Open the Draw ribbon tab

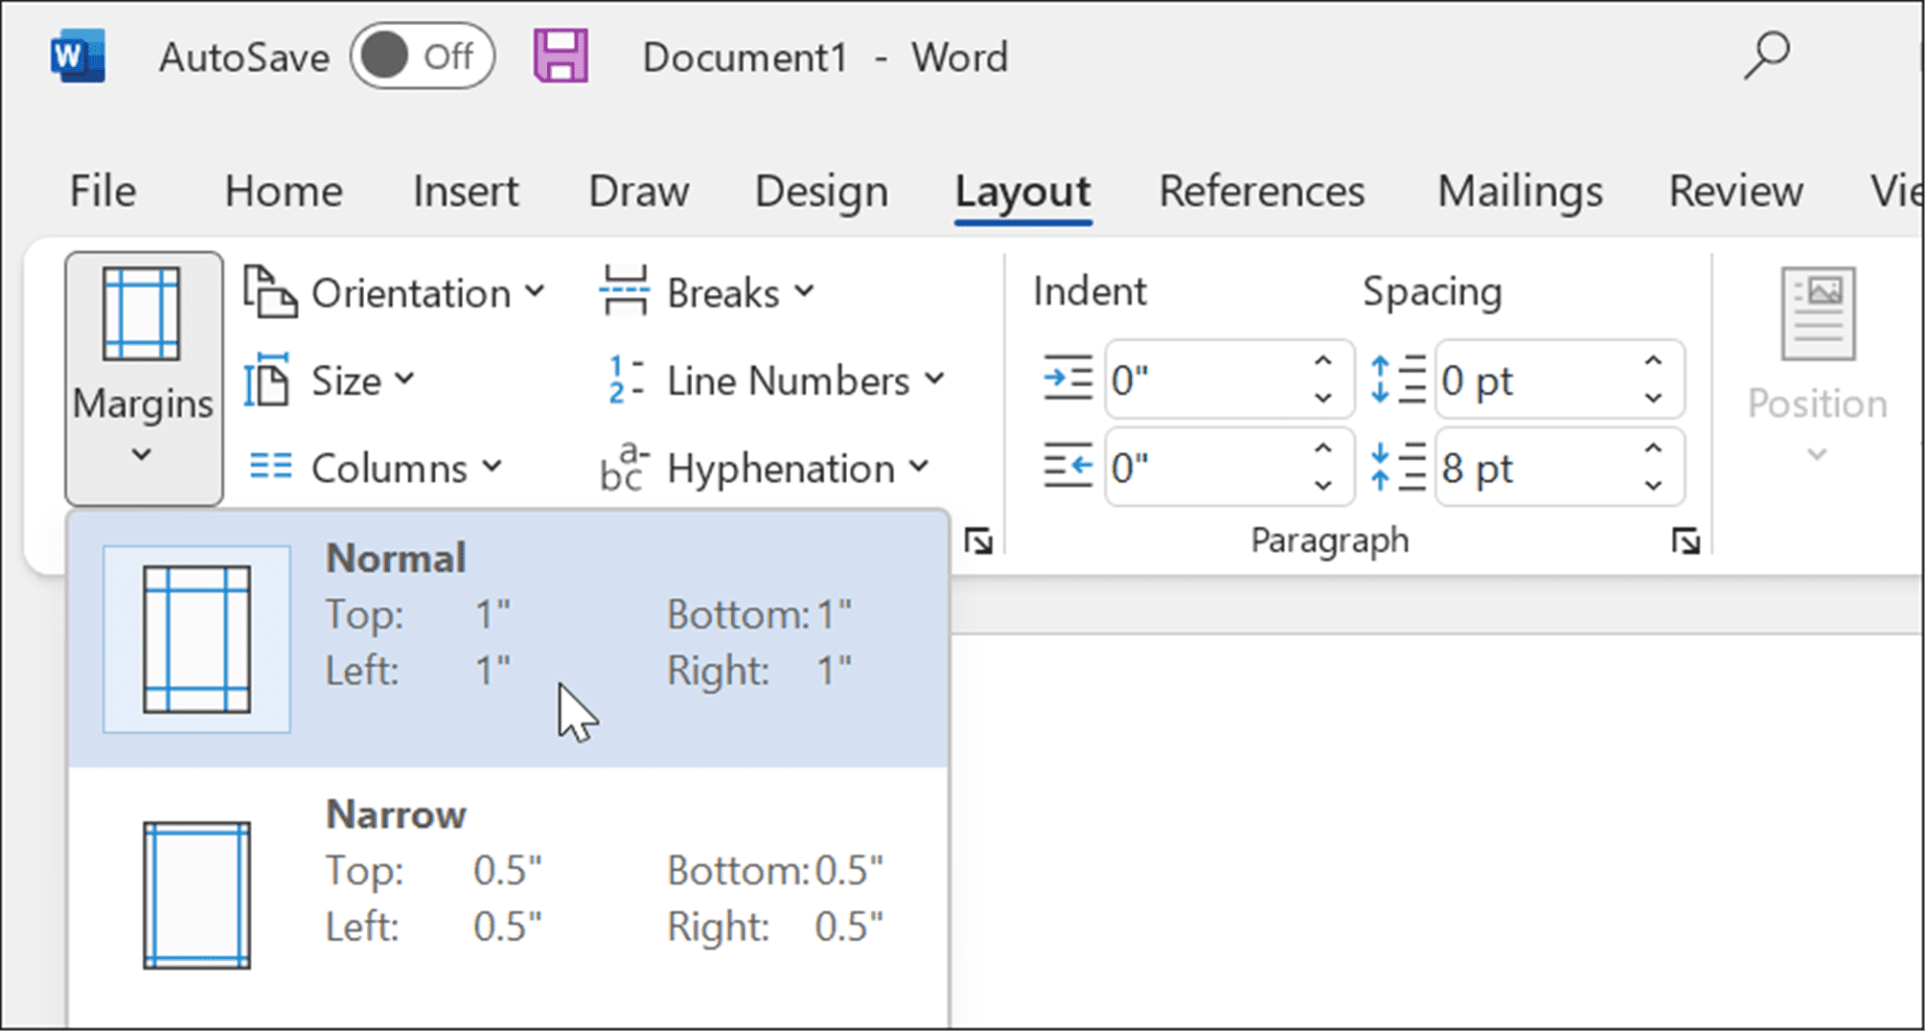[x=637, y=191]
